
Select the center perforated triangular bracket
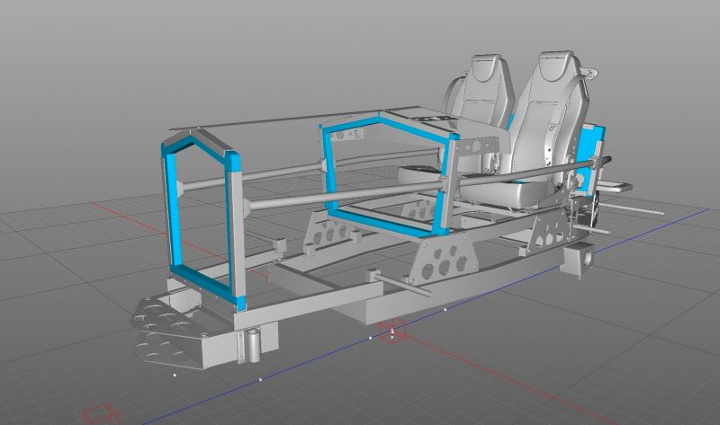click(x=447, y=262)
